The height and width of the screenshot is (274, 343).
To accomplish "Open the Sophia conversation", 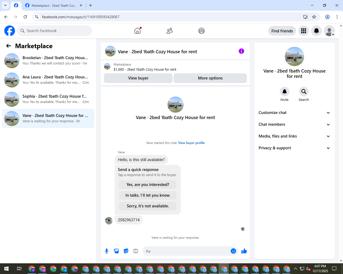I will click(48, 99).
